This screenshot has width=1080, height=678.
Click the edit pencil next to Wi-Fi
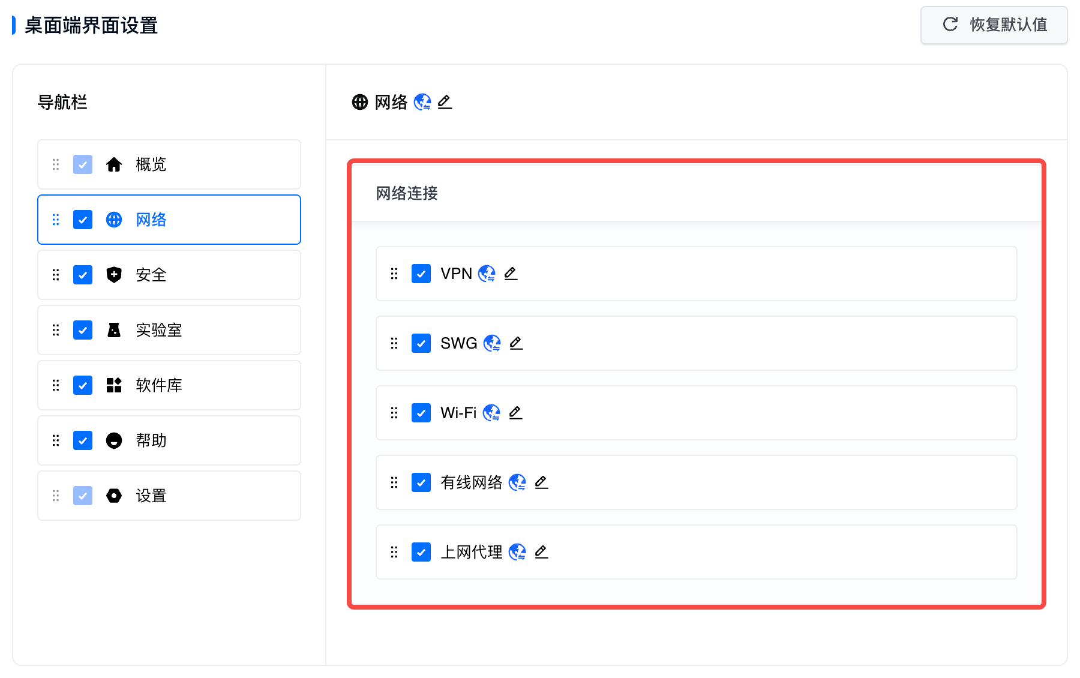coord(515,413)
